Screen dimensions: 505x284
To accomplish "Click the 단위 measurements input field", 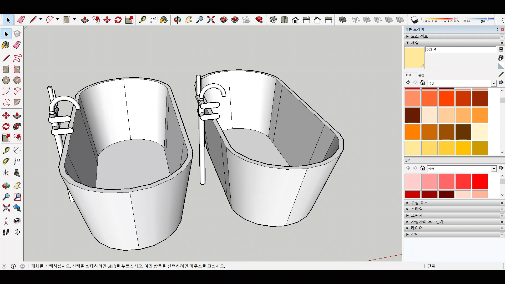I will point(470,266).
